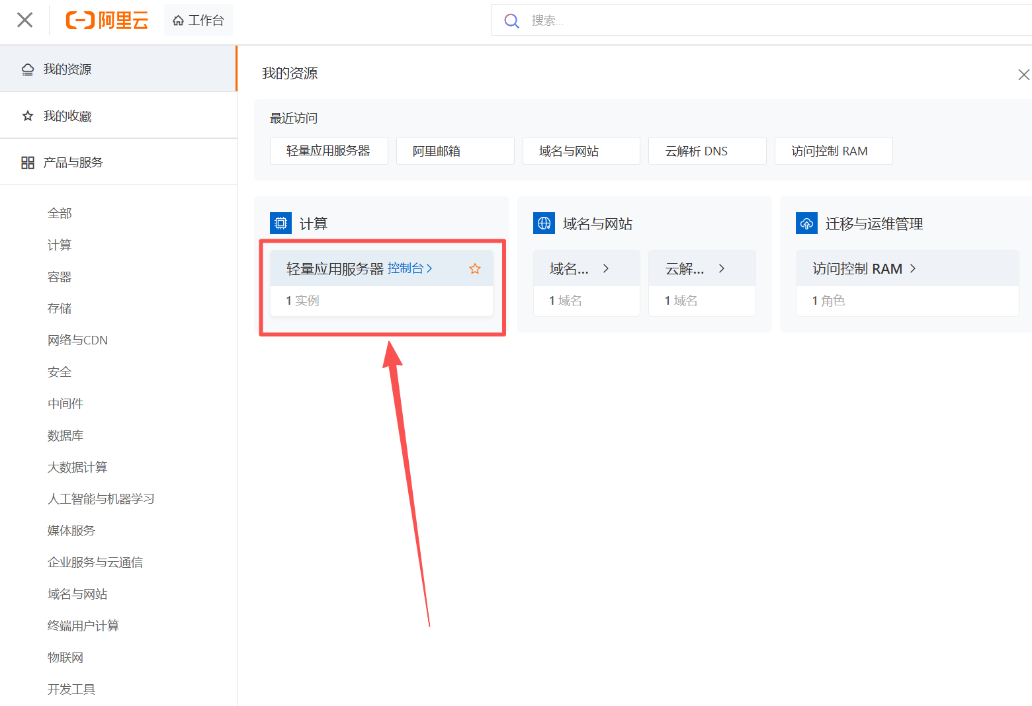Click the search magnifier icon
Viewport: 1032px width, 706px height.
[x=511, y=20]
